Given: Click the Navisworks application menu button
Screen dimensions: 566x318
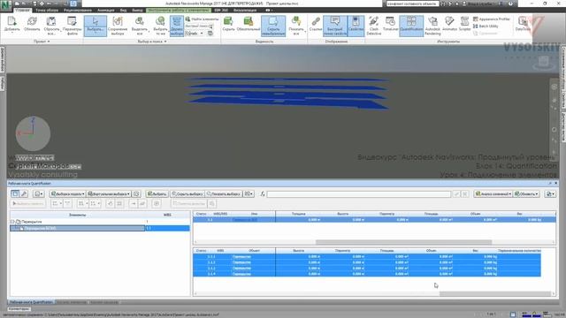Looking at the screenshot, I should (x=6, y=5).
